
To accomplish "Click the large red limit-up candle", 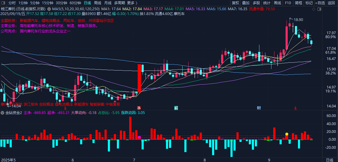I will click(139, 78).
